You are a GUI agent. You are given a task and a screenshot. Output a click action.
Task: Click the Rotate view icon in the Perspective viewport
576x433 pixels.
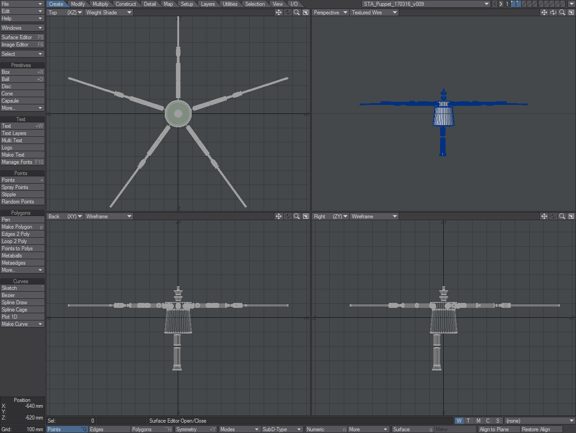pyautogui.click(x=553, y=12)
